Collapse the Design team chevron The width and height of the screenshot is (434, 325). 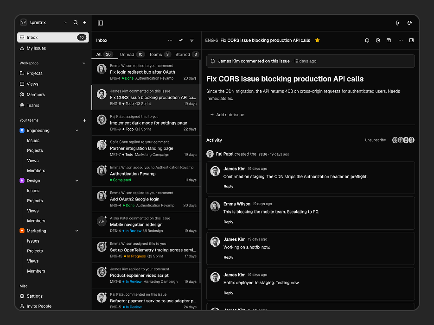pyautogui.click(x=77, y=181)
